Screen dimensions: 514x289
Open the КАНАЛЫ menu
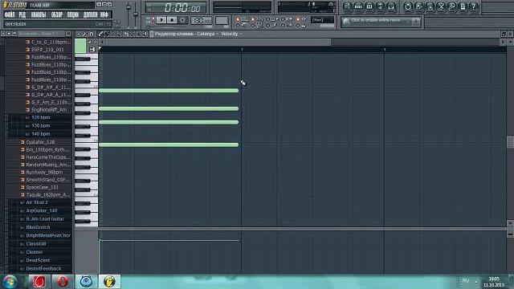pos(39,14)
